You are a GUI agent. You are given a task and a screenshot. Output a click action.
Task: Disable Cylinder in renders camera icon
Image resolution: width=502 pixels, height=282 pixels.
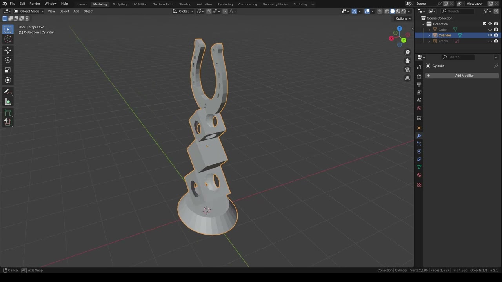[x=496, y=35]
